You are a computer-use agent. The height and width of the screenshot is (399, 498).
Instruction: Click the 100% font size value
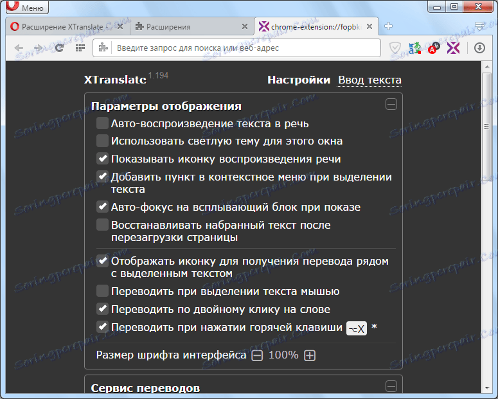click(x=283, y=355)
